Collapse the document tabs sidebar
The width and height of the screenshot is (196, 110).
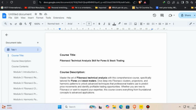pyautogui.click(x=7, y=35)
